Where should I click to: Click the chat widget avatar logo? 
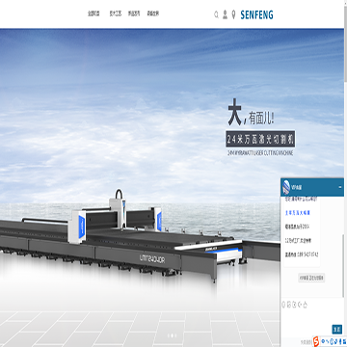click(x=285, y=187)
